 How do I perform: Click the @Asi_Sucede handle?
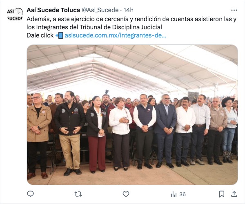pyautogui.click(x=100, y=10)
